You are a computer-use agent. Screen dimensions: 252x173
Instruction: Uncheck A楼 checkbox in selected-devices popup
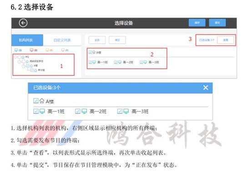[36, 101]
